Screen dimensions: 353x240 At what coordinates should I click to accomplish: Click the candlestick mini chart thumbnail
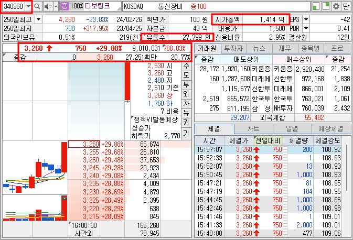pyautogui.click(x=35, y=167)
